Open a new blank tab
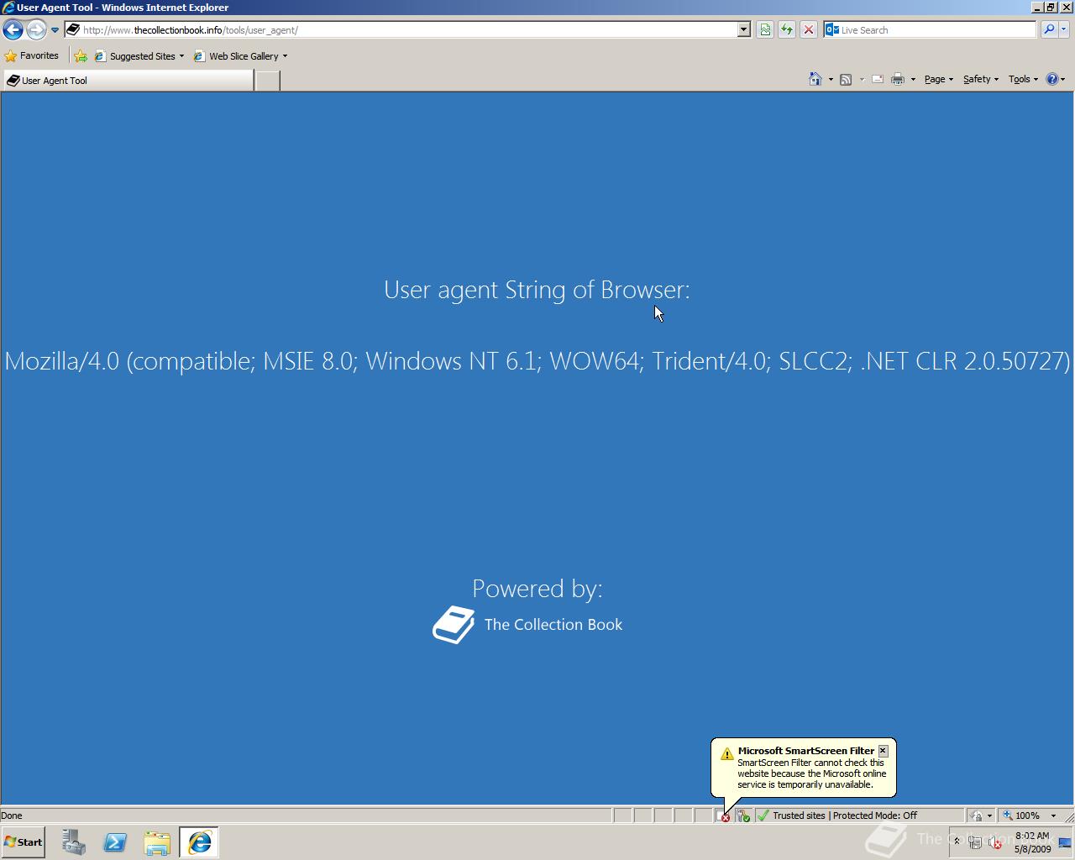The height and width of the screenshot is (860, 1075). pos(267,81)
